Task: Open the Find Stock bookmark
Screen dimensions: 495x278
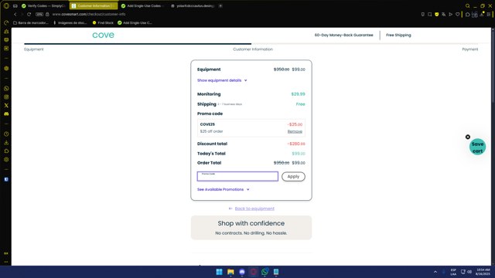Action: [x=103, y=22]
